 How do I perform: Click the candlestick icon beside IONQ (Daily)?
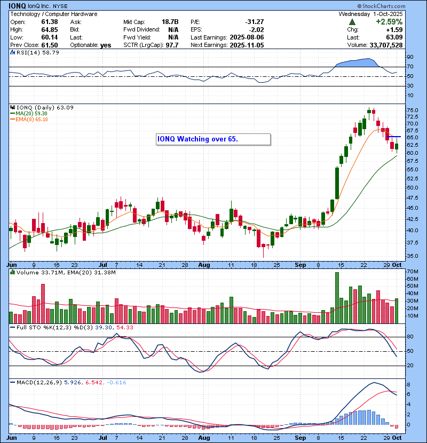click(12, 107)
